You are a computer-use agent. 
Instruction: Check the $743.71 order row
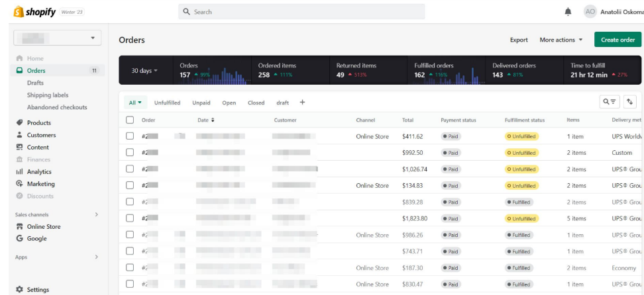[130, 251]
